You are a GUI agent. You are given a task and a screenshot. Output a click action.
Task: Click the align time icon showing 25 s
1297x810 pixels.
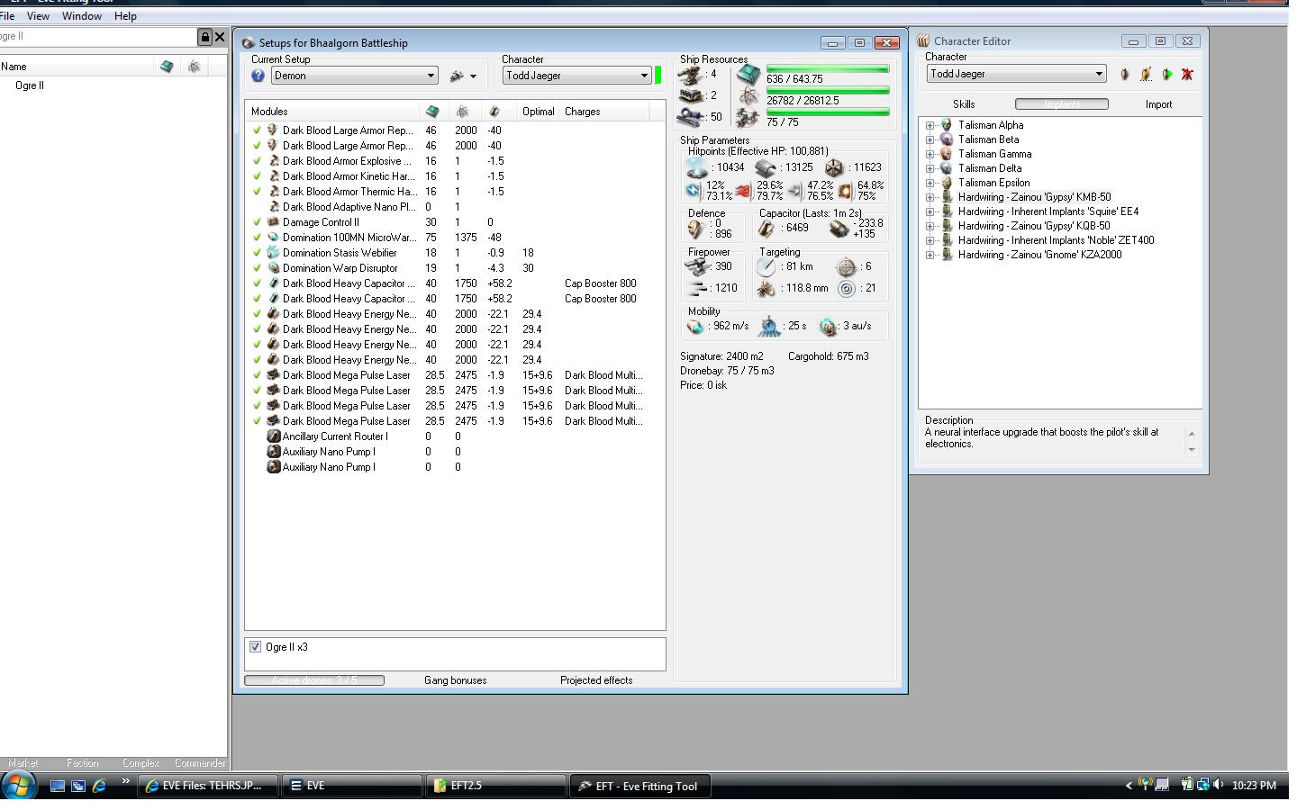pyautogui.click(x=769, y=327)
